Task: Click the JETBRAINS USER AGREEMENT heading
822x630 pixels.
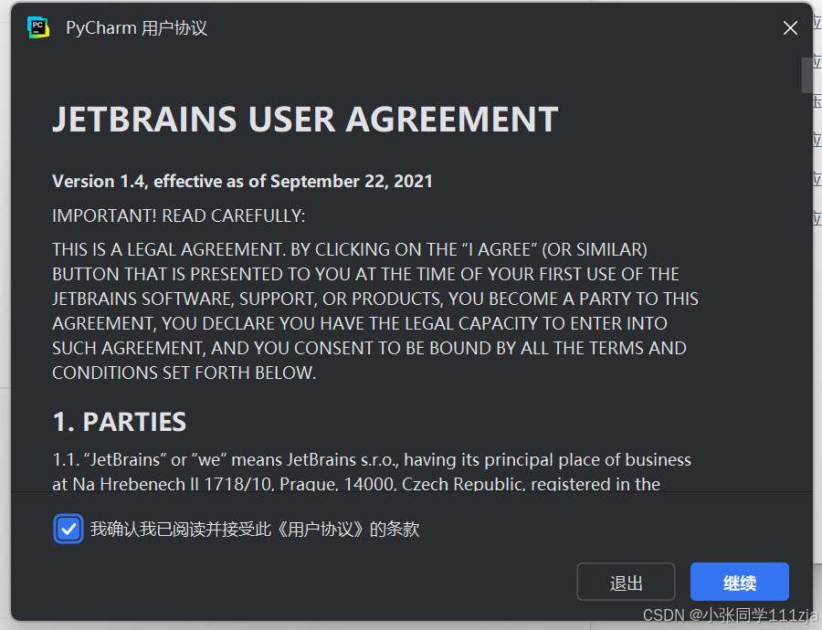Action: (x=305, y=120)
